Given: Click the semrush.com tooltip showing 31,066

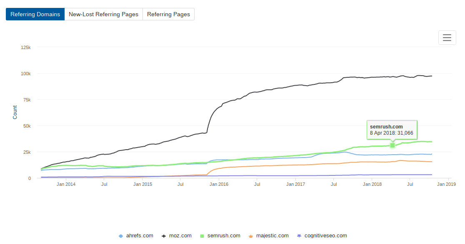Looking at the screenshot, I should pos(392,130).
